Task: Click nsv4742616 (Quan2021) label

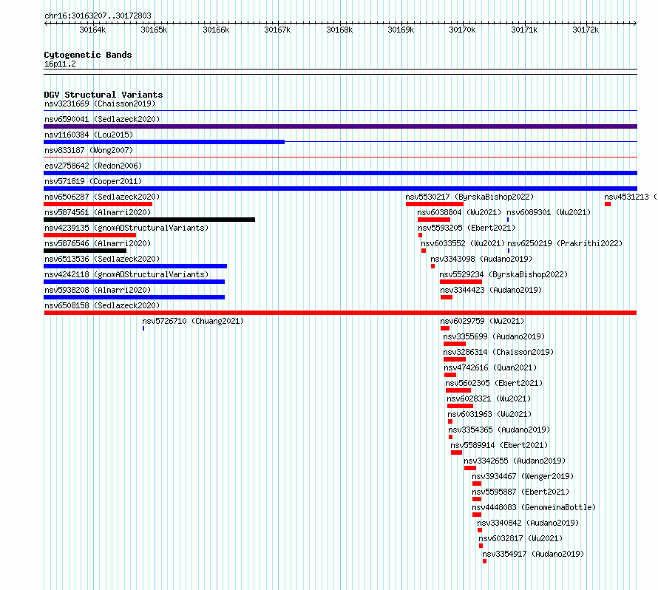Action: tap(491, 367)
